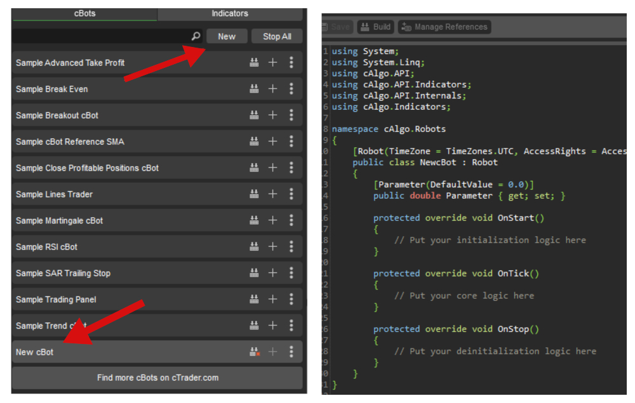Add an instance of Sample Breakout cBot
The height and width of the screenshot is (403, 635).
tap(273, 115)
